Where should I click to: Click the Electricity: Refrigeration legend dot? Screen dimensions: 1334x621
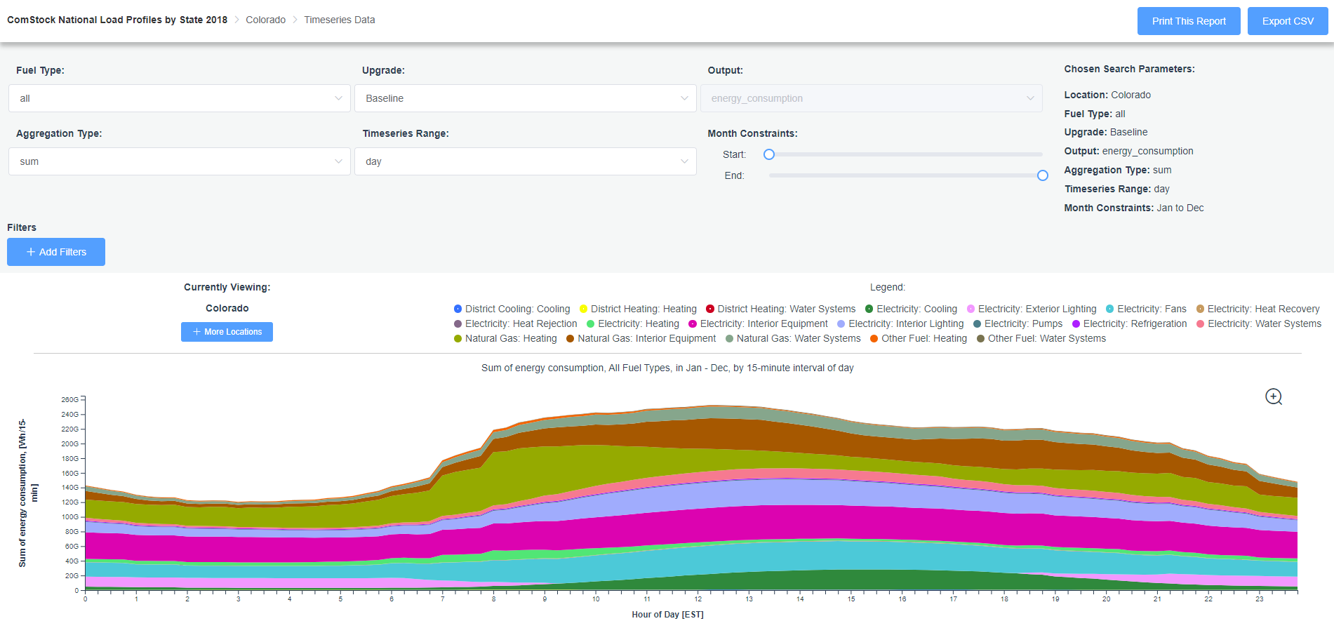(1076, 323)
